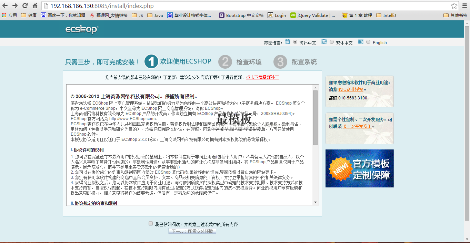Select the 简体中文 language radio button
The image size is (470, 243).
pos(295,42)
